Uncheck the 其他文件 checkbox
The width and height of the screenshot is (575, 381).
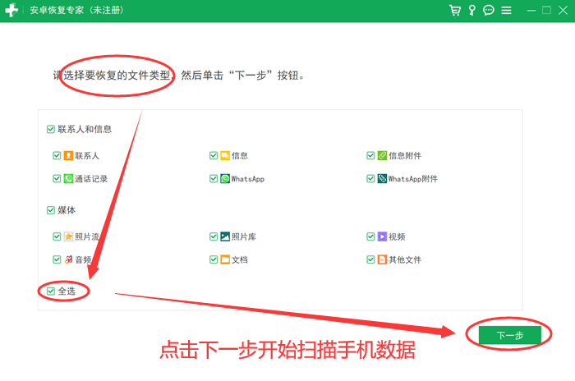[370, 259]
